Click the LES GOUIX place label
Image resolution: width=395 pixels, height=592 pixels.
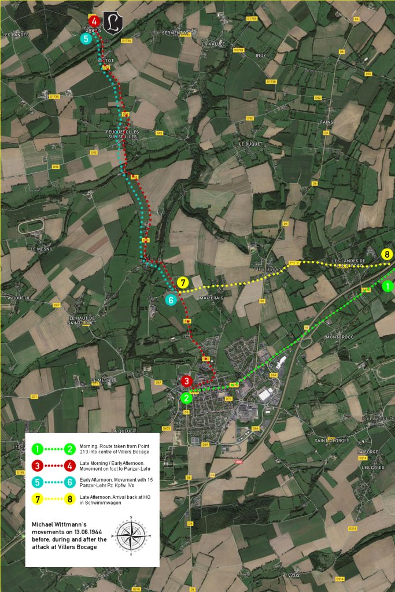click(373, 467)
